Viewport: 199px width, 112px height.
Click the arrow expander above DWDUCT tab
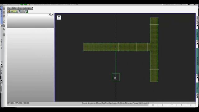tap(2, 80)
